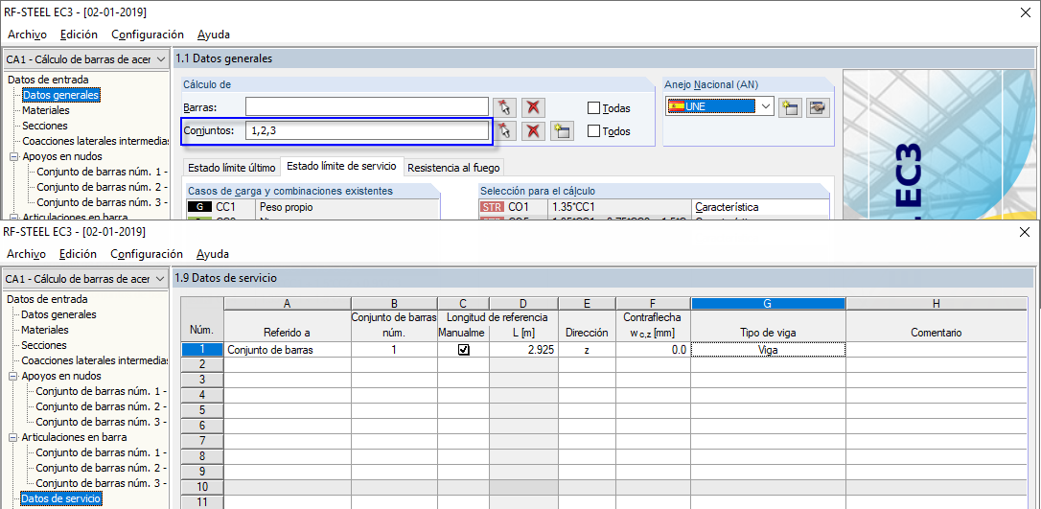1041x509 pixels.
Task: Open Edición menu in Datos de servicio window
Action: coord(78,253)
